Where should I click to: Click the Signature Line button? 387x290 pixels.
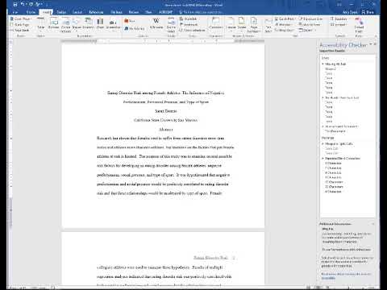(x=310, y=19)
